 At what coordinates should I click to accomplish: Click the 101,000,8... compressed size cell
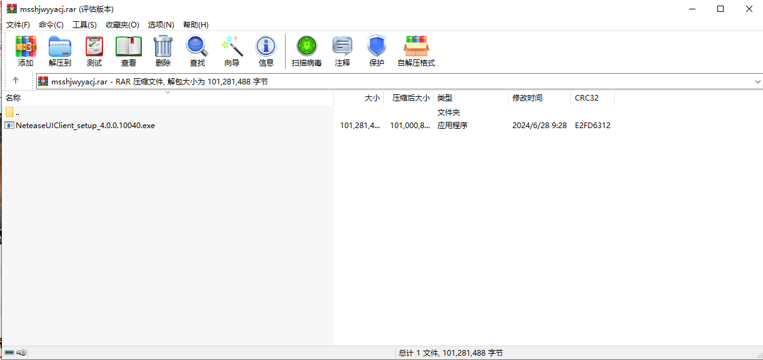[410, 125]
